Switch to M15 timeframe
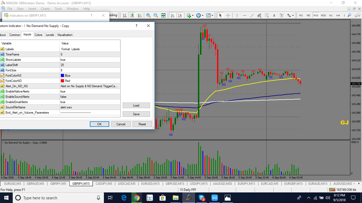The height and width of the screenshot is (203, 362). tap(316, 15)
